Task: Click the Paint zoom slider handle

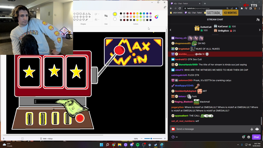Action: pos(151,139)
